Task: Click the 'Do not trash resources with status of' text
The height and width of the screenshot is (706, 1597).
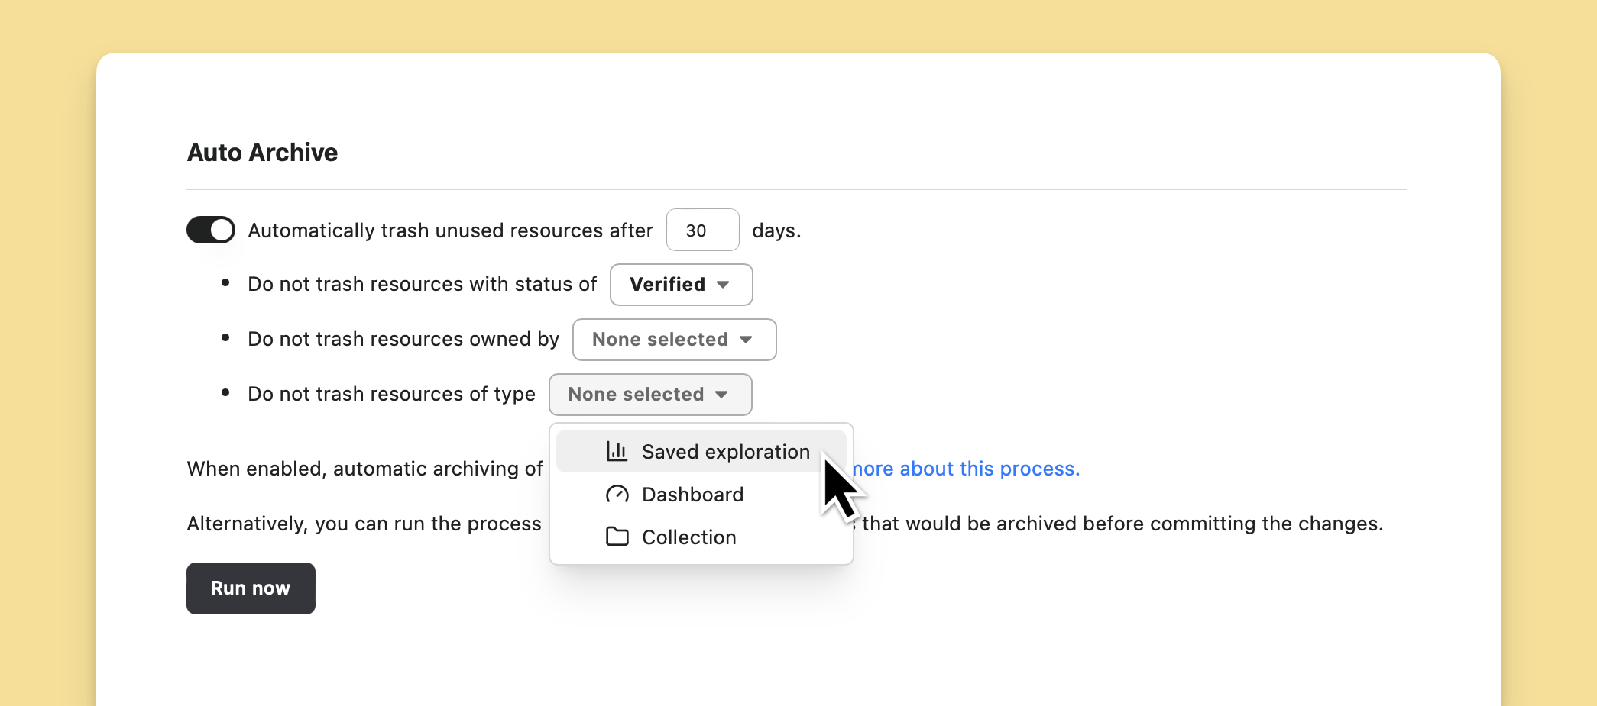Action: coord(422,284)
